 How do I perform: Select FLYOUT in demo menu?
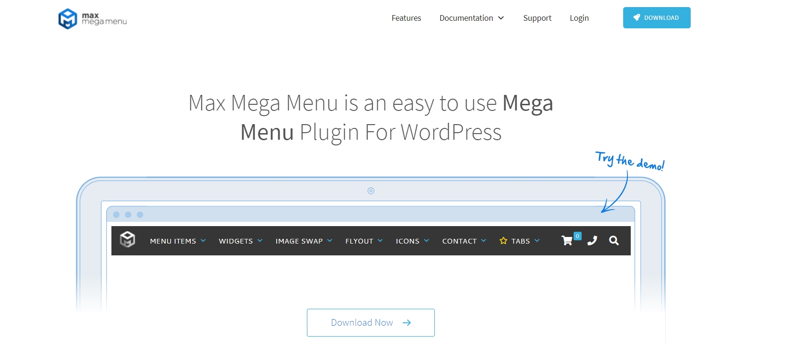point(359,241)
